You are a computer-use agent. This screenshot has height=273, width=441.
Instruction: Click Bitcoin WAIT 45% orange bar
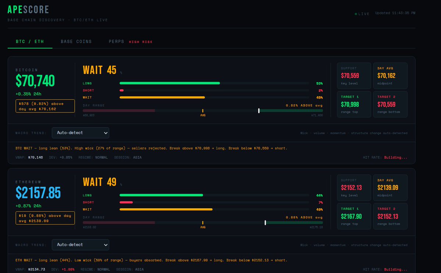[x=162, y=97]
